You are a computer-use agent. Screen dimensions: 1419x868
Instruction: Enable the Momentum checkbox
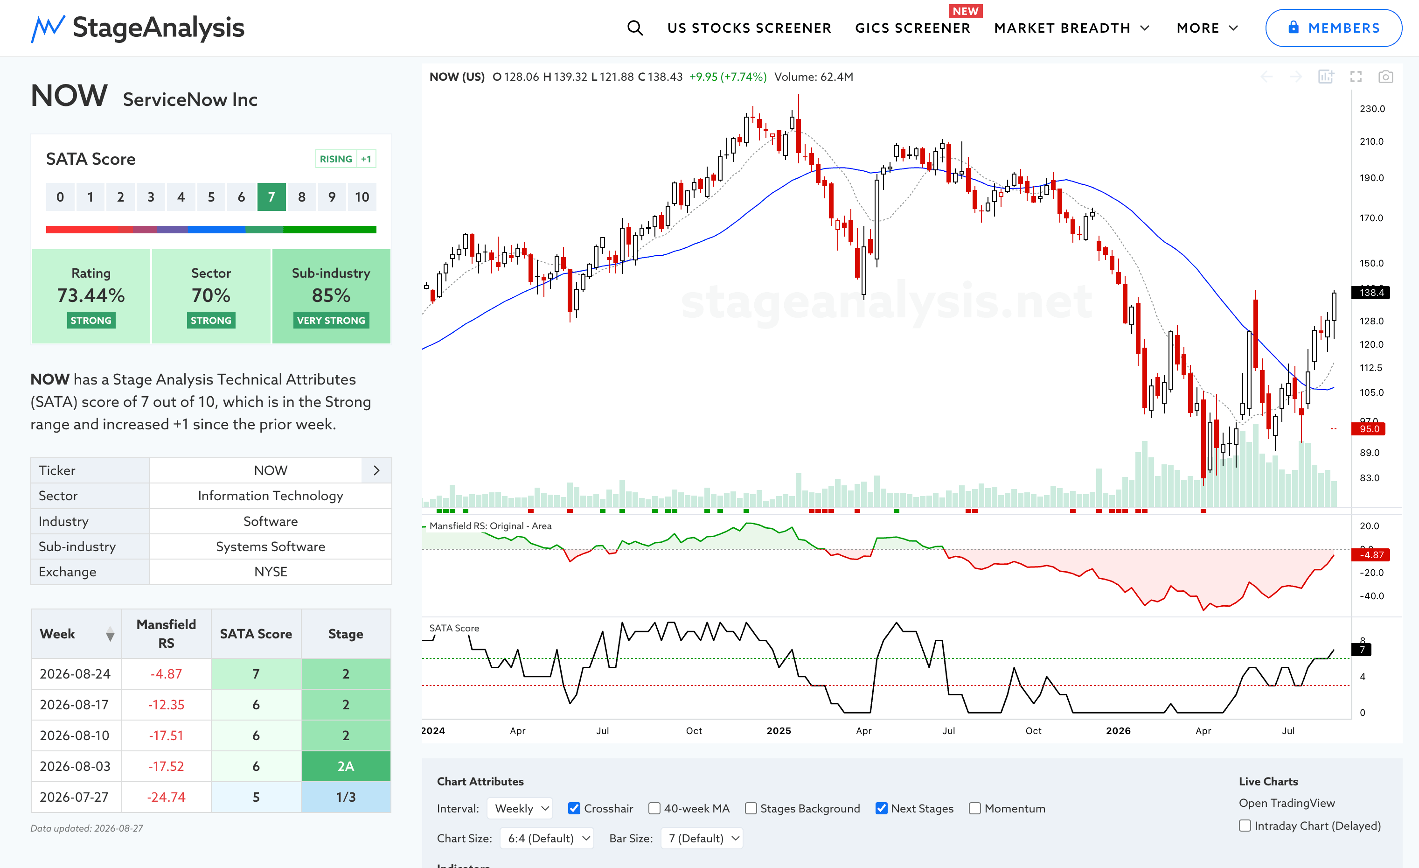tap(975, 809)
